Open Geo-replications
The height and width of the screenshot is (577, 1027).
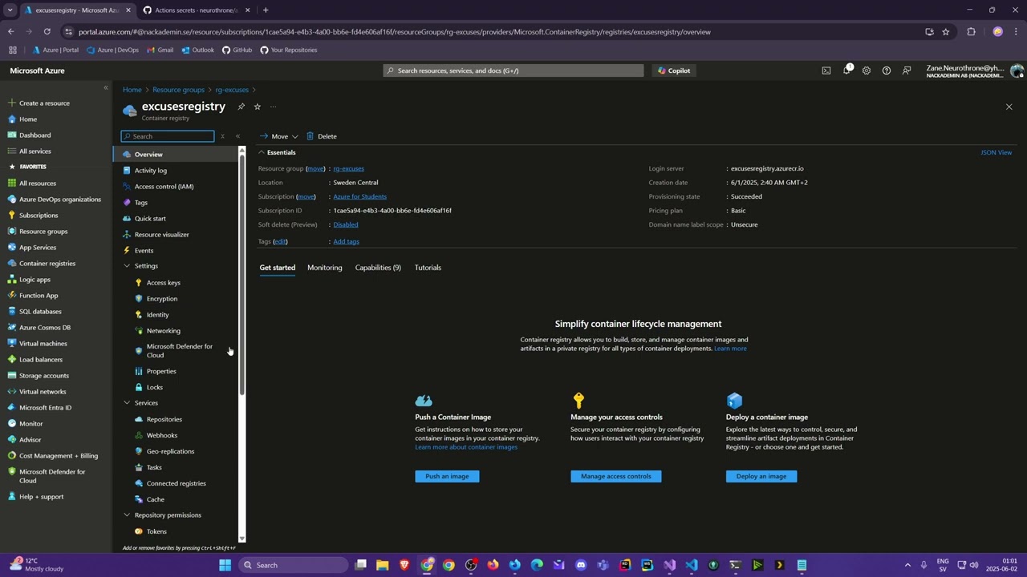click(170, 451)
